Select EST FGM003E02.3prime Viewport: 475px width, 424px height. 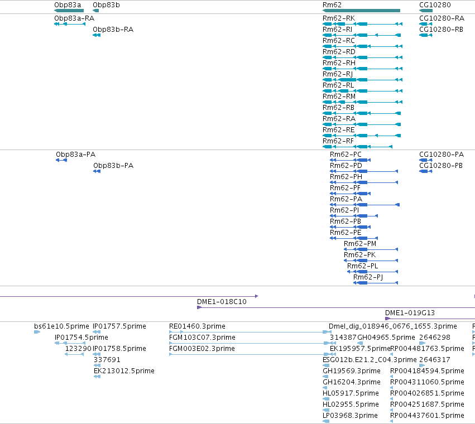coord(250,354)
